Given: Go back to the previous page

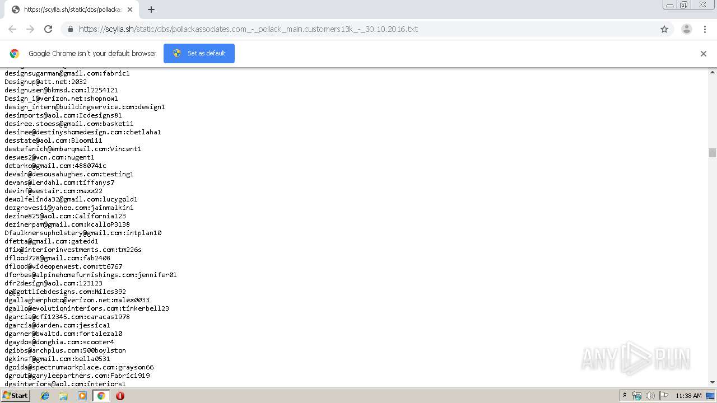Looking at the screenshot, I should tap(12, 29).
